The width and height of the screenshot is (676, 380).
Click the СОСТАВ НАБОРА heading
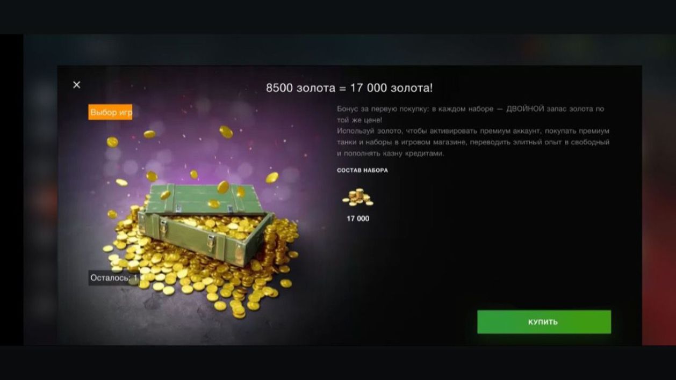coord(362,170)
